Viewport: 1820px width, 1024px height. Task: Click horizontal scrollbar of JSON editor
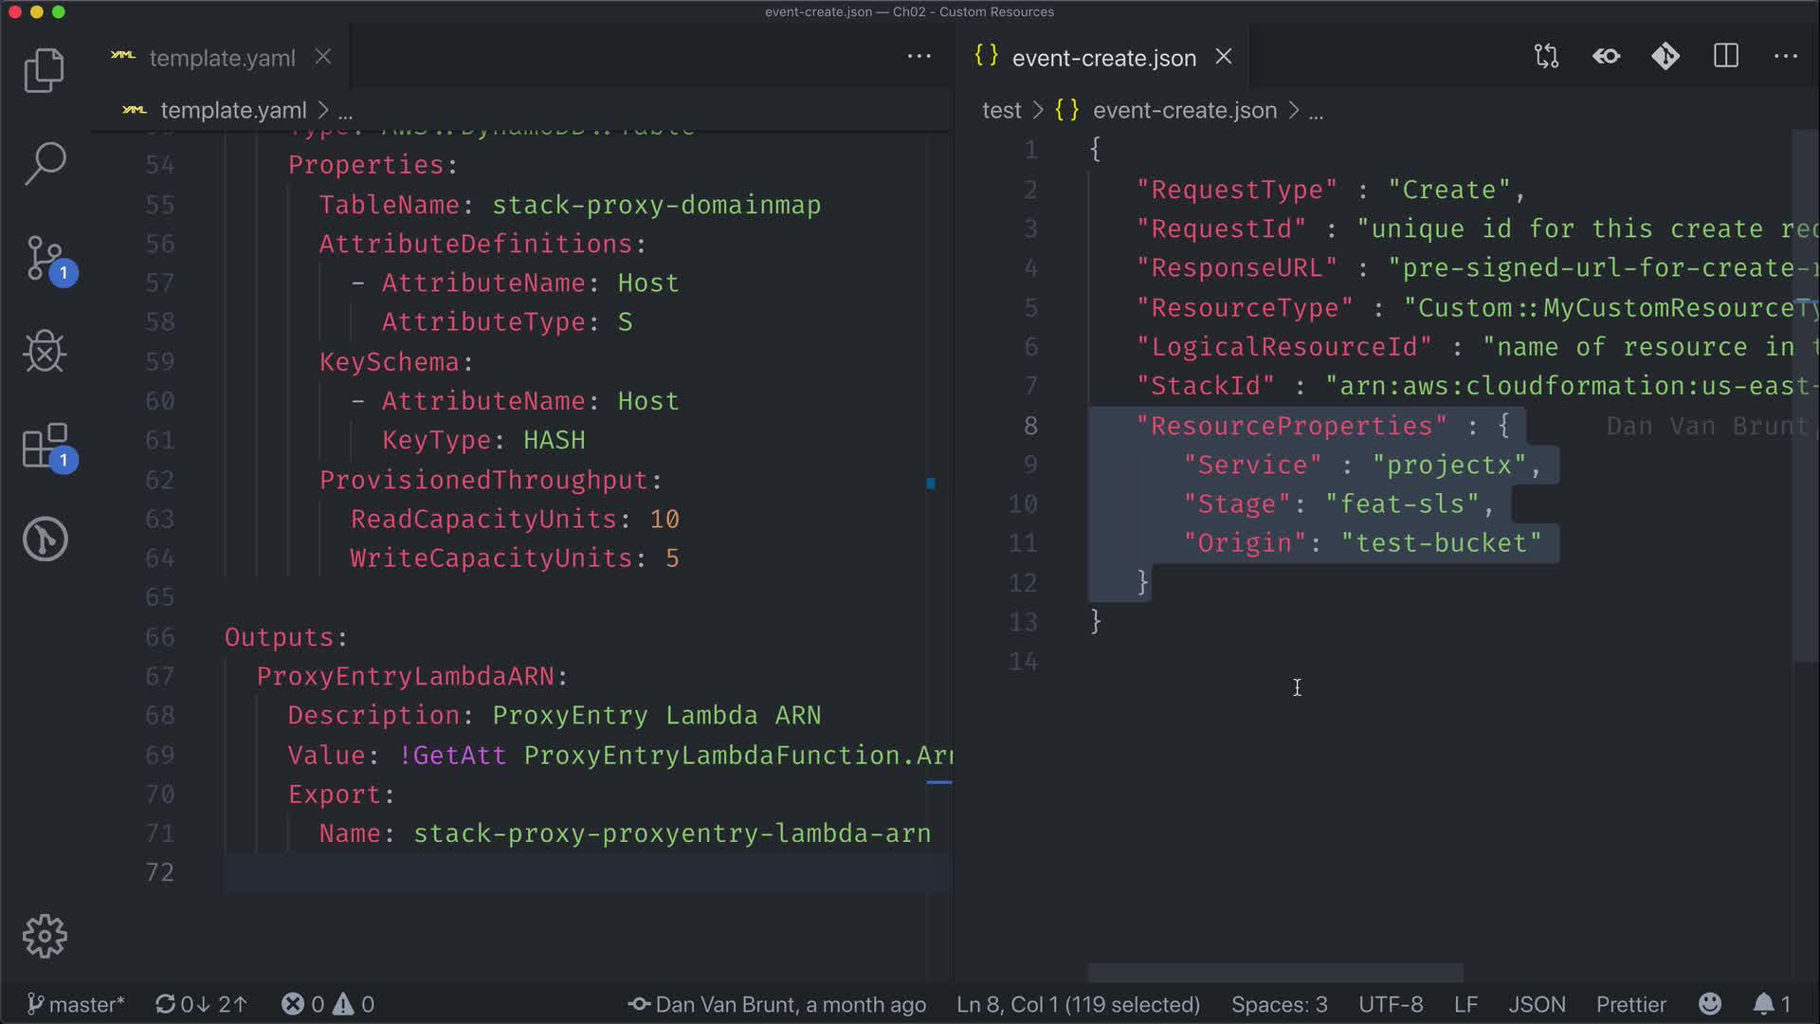pyautogui.click(x=1275, y=973)
